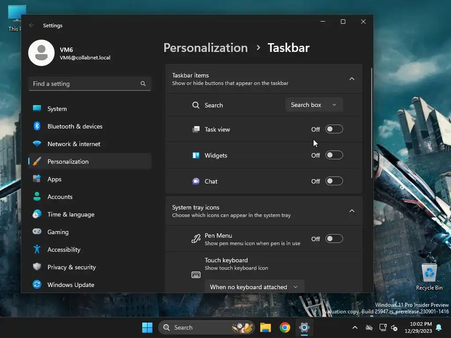This screenshot has width=451, height=338.
Task: Open the Windows Start button
Action: point(147,327)
